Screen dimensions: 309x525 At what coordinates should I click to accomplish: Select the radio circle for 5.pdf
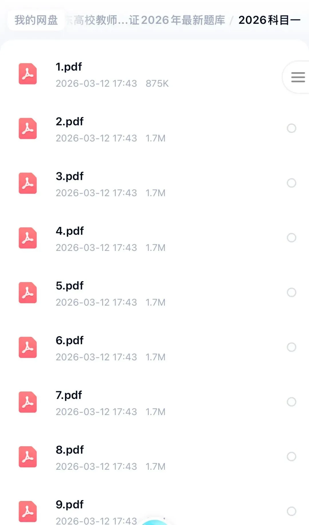click(x=292, y=292)
